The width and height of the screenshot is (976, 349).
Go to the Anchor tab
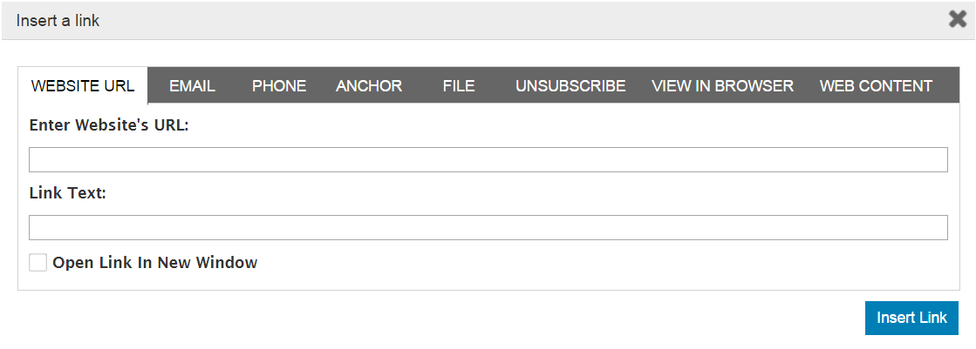pyautogui.click(x=369, y=86)
